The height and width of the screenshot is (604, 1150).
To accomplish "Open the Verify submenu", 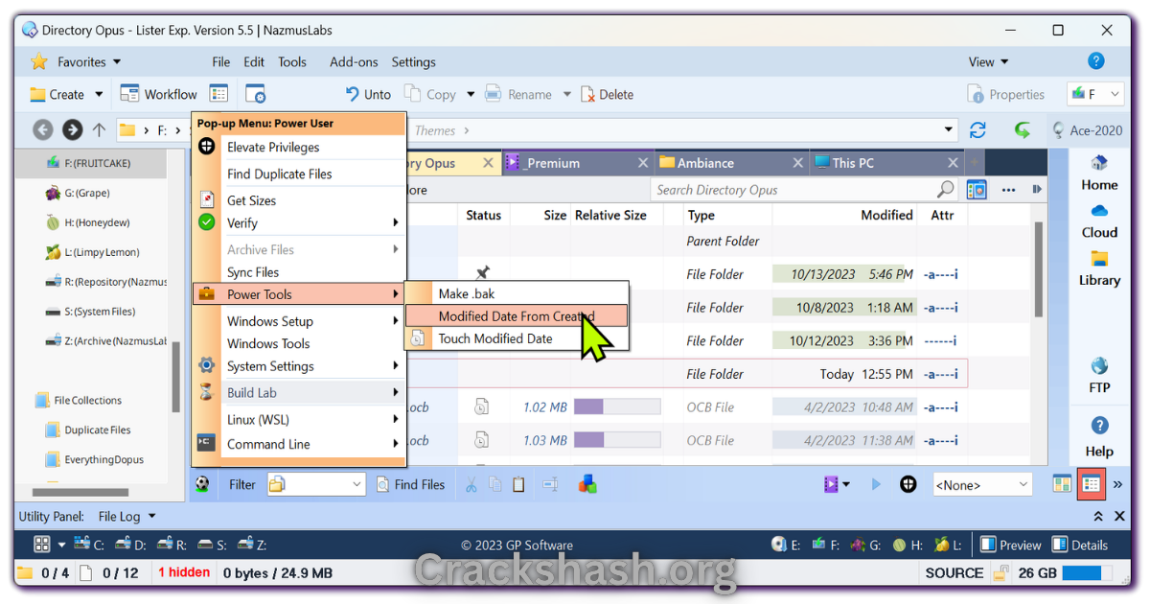I will click(x=299, y=222).
